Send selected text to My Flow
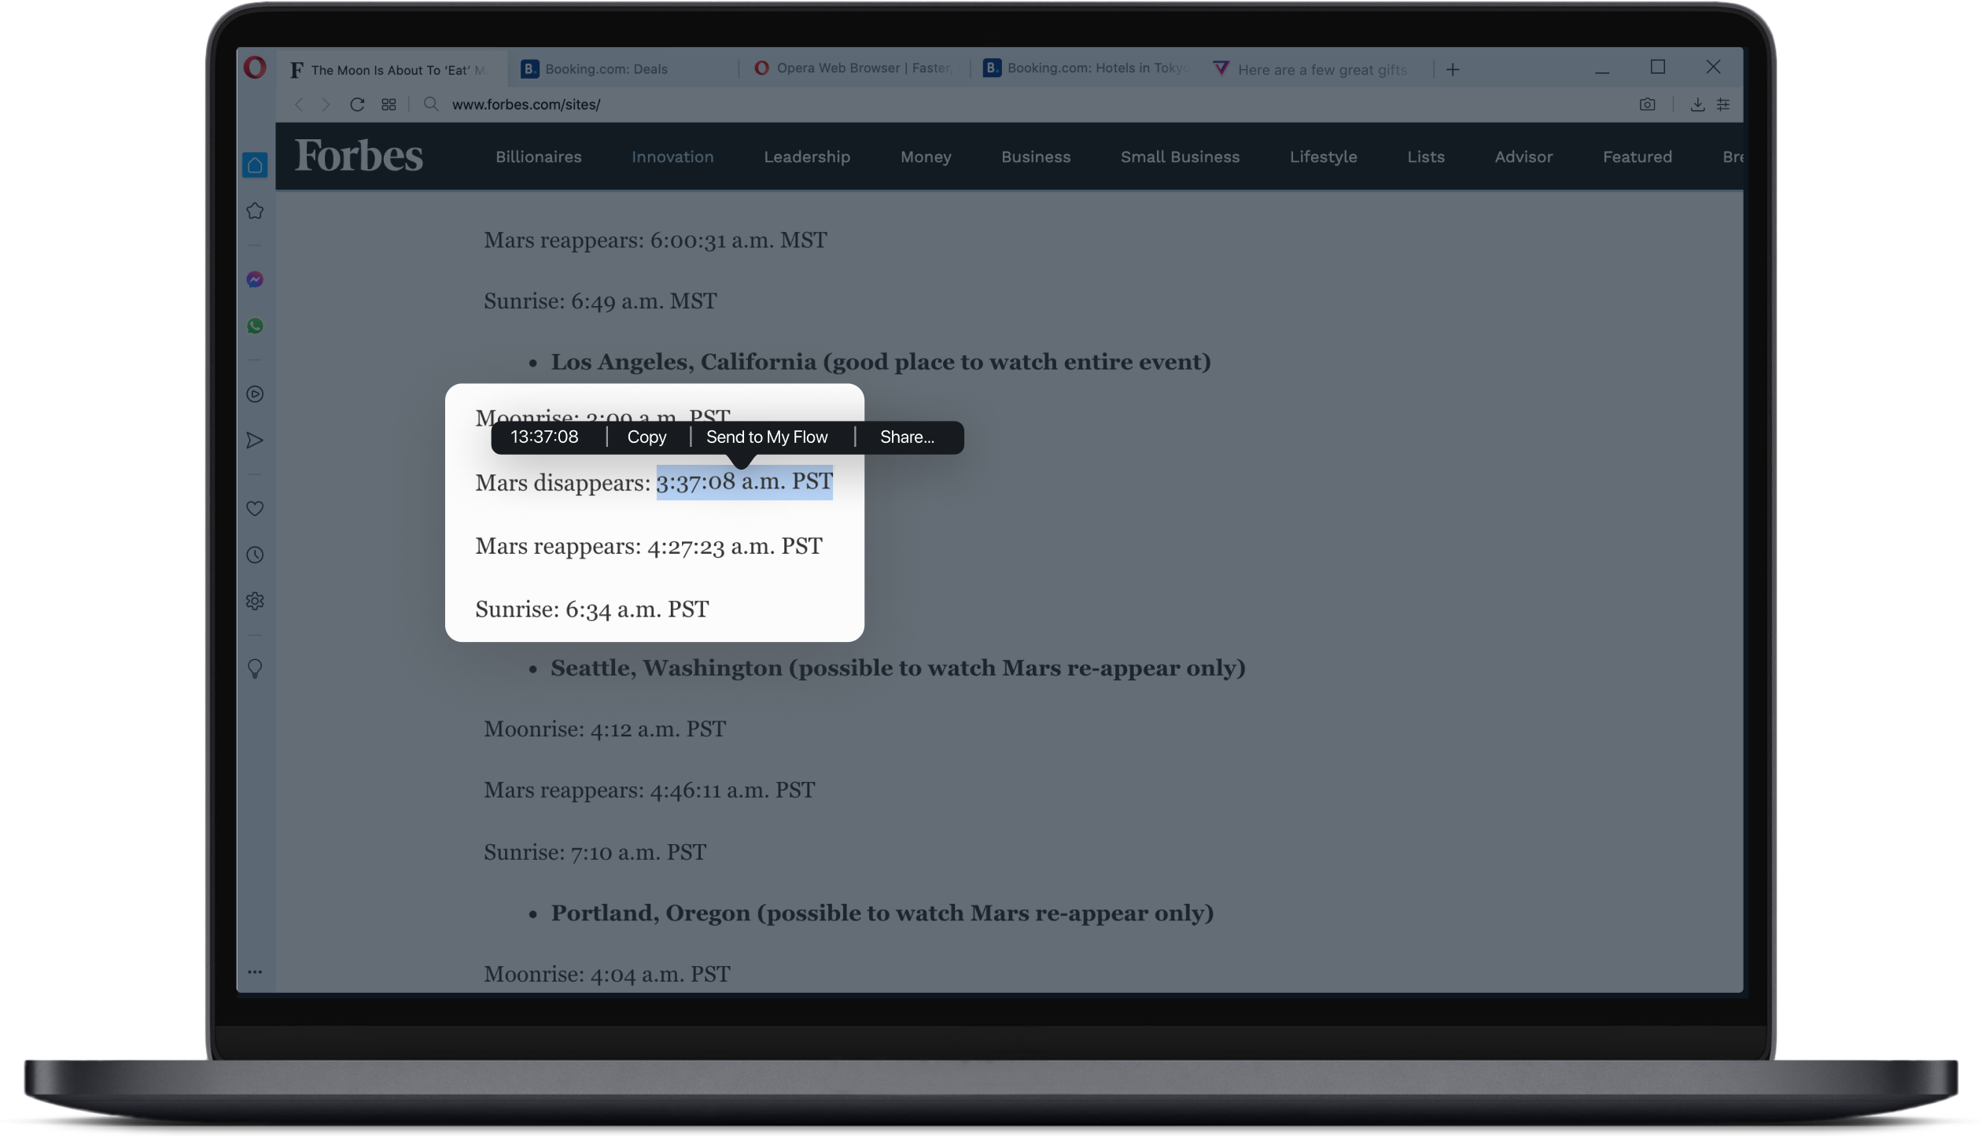 point(767,437)
